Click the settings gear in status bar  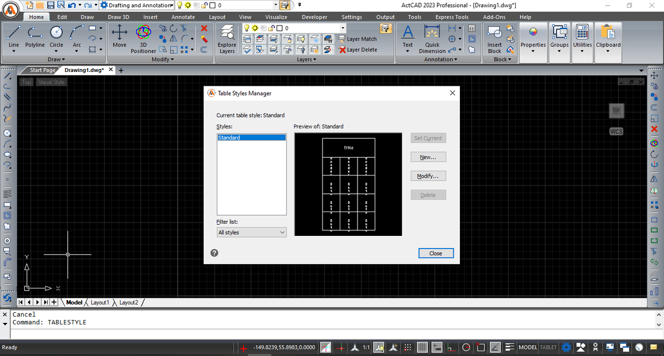click(x=566, y=348)
